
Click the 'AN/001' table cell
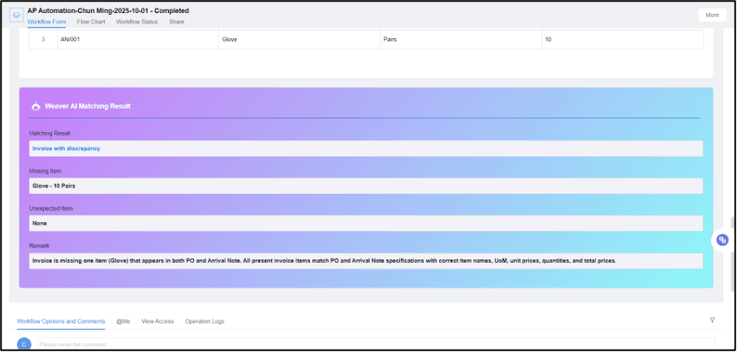[x=138, y=40]
